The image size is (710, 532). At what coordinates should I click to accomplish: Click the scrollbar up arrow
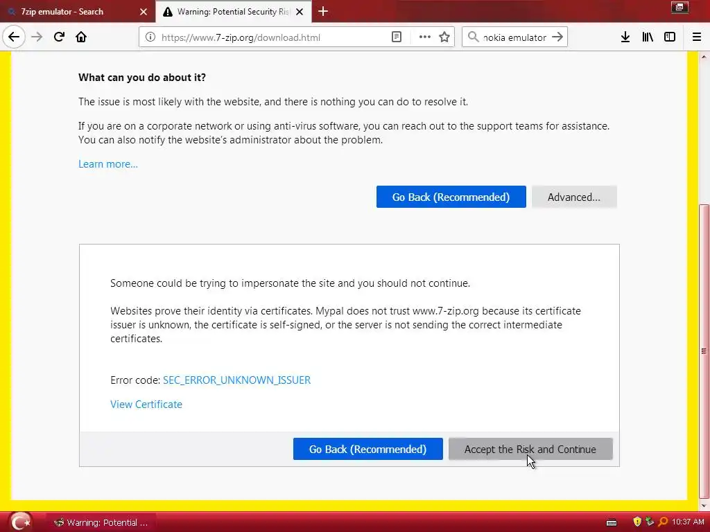tap(704, 57)
